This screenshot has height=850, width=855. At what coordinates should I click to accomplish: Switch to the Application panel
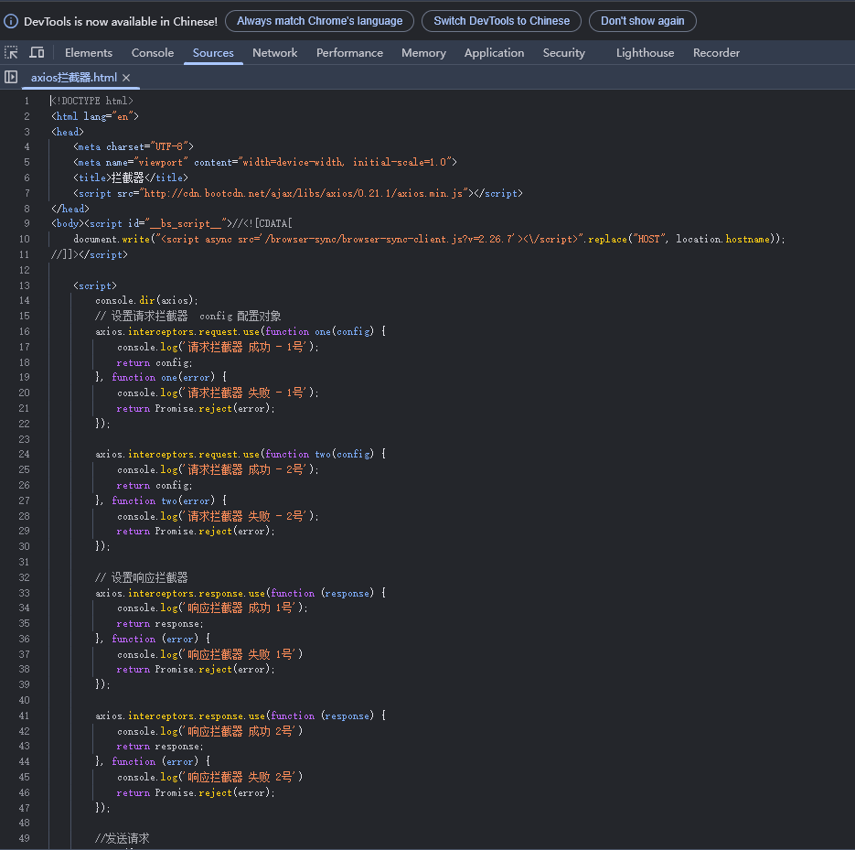(494, 52)
